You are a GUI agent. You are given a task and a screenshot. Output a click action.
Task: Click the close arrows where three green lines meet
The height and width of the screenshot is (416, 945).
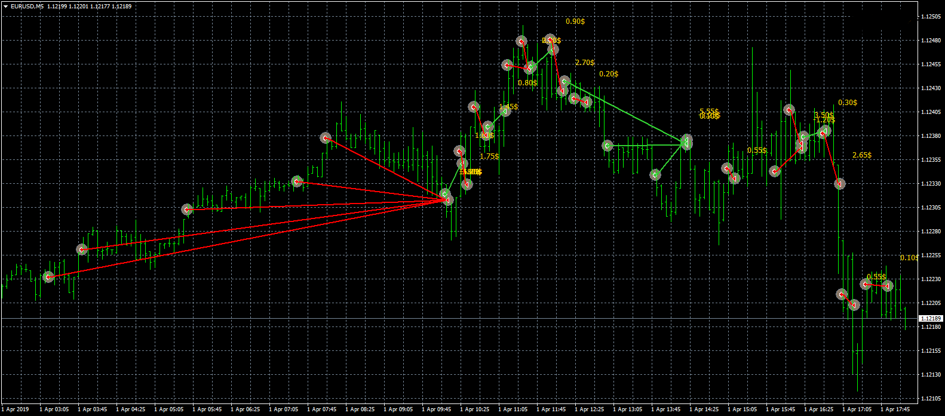point(686,142)
